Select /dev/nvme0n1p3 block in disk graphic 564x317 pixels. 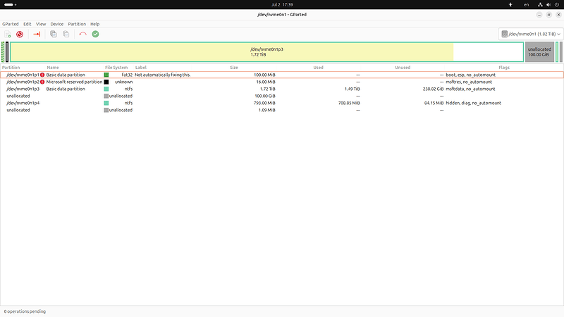pyautogui.click(x=266, y=52)
